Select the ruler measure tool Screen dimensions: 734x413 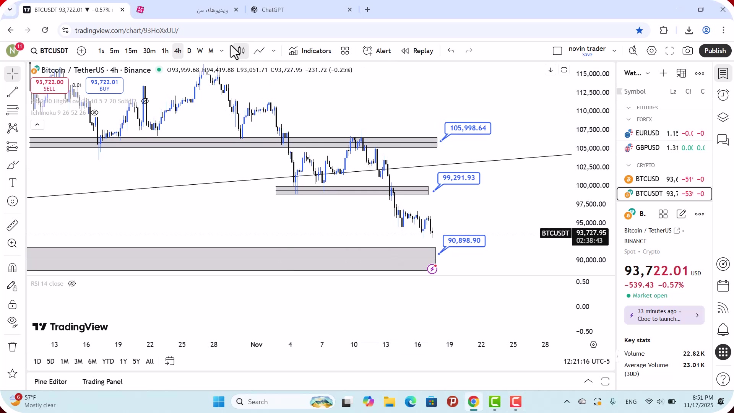(13, 225)
